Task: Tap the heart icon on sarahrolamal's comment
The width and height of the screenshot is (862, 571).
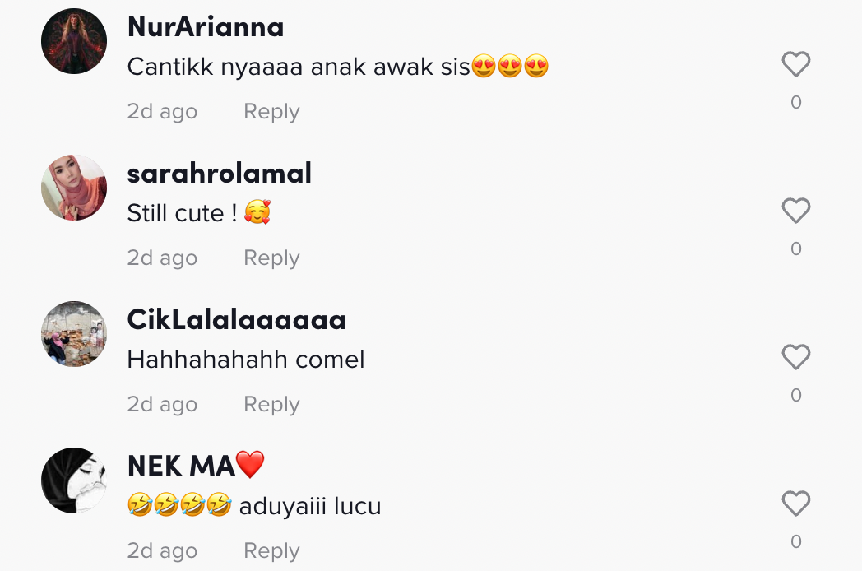Action: 796,210
